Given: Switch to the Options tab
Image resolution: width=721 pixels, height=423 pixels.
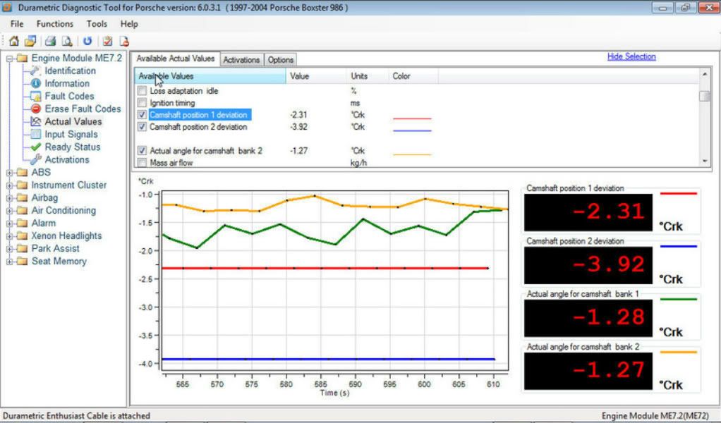Looking at the screenshot, I should [x=281, y=60].
